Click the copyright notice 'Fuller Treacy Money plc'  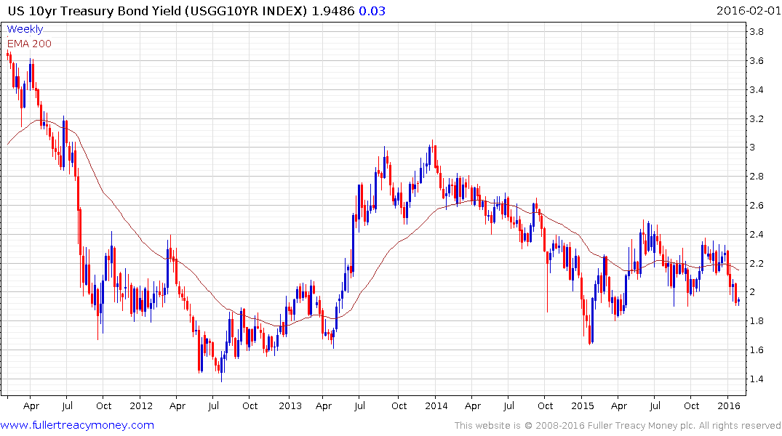pyautogui.click(x=642, y=426)
